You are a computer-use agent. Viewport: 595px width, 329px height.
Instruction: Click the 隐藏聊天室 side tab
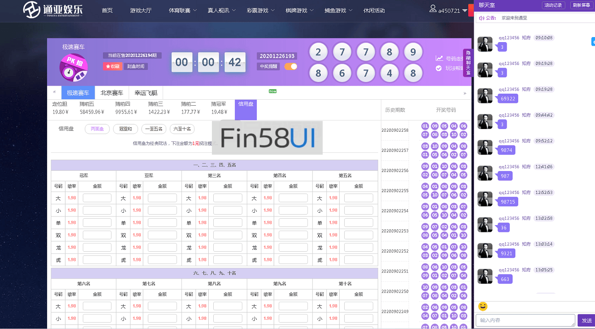click(x=468, y=63)
